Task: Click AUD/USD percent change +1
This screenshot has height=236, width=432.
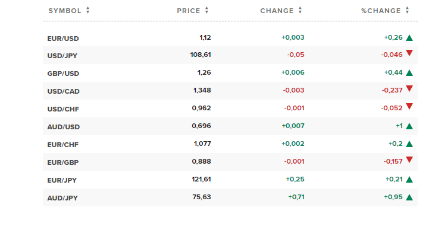Action: click(x=399, y=126)
